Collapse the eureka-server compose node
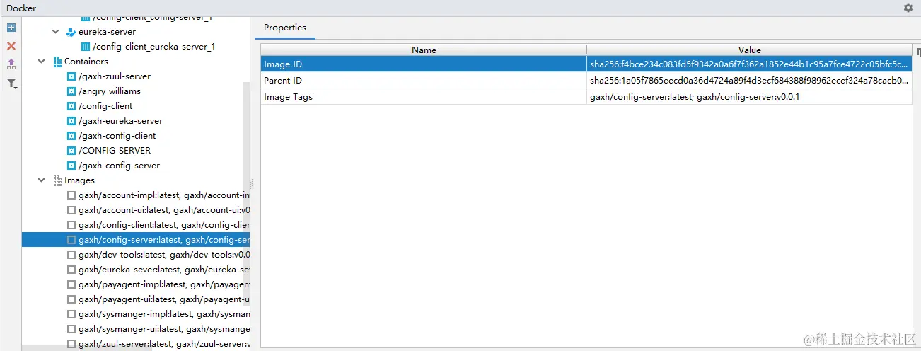This screenshot has width=921, height=351. tap(56, 32)
